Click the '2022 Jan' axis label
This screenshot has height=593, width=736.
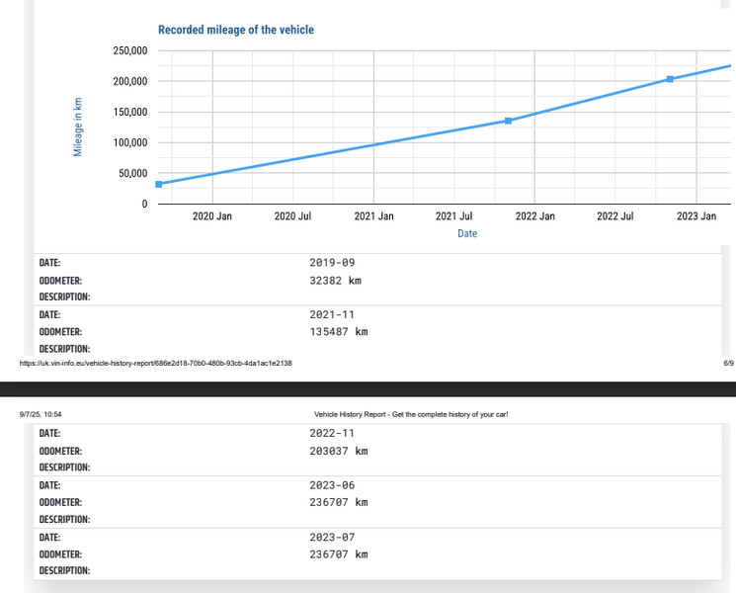tap(535, 216)
